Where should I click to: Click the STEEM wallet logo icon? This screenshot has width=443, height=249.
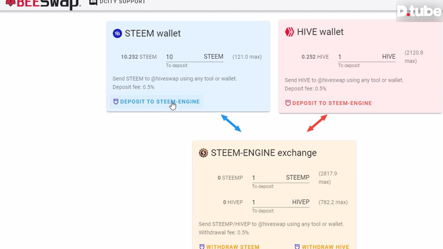117,33
